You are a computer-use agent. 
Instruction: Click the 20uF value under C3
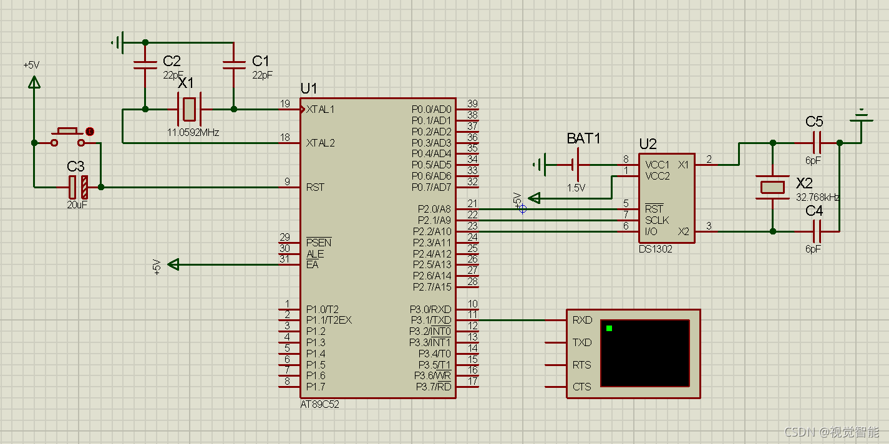(77, 204)
